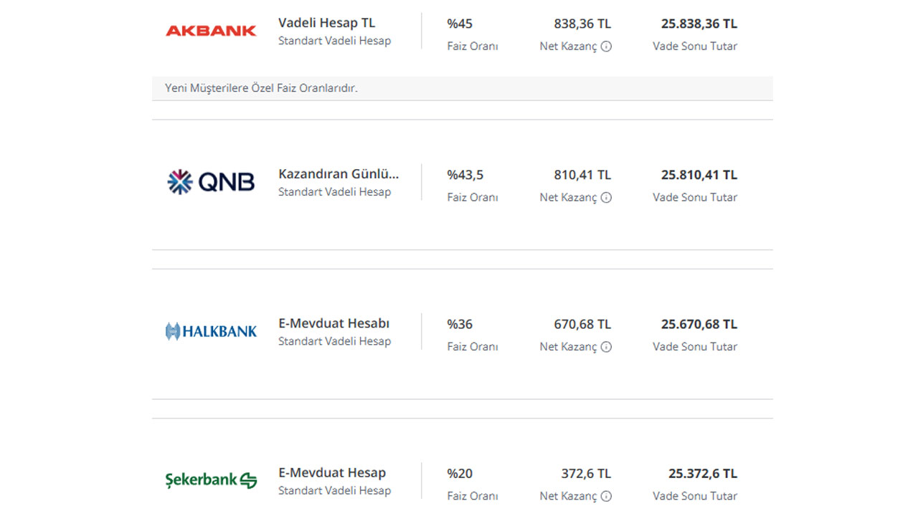Open the Net Kazanç info icon for QNB
Viewport: 918px width, 516px height.
pyautogui.click(x=606, y=198)
